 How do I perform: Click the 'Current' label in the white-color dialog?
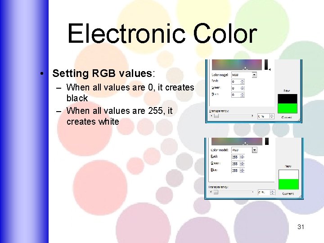point(288,193)
